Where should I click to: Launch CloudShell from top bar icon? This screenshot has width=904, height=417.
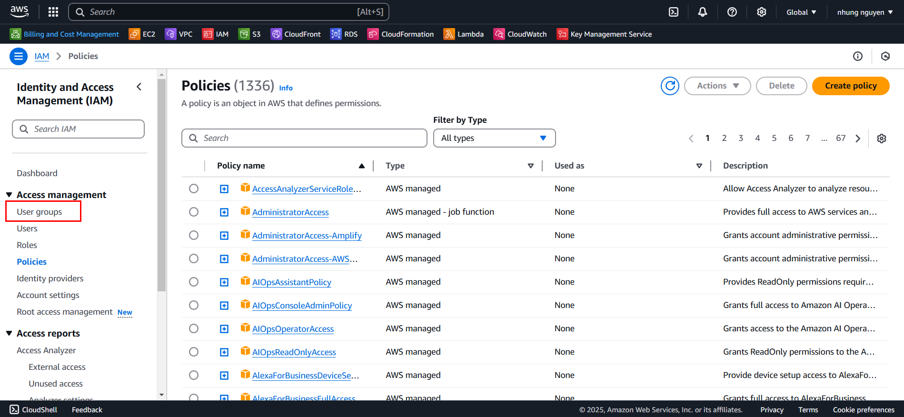(674, 12)
